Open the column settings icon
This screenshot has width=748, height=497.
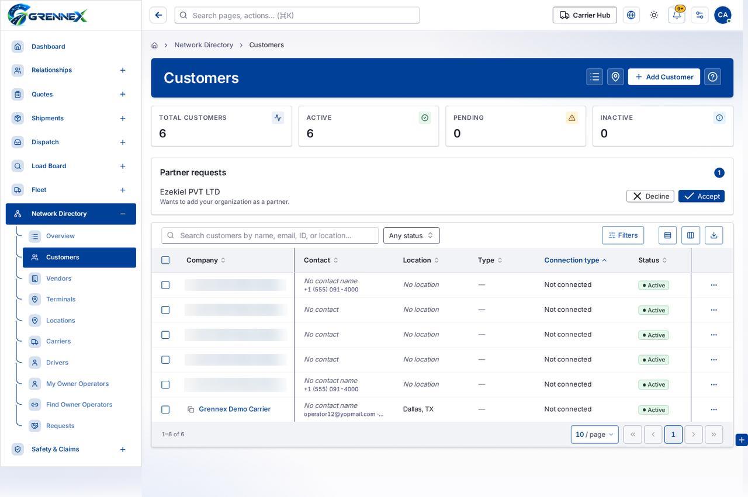tap(691, 235)
